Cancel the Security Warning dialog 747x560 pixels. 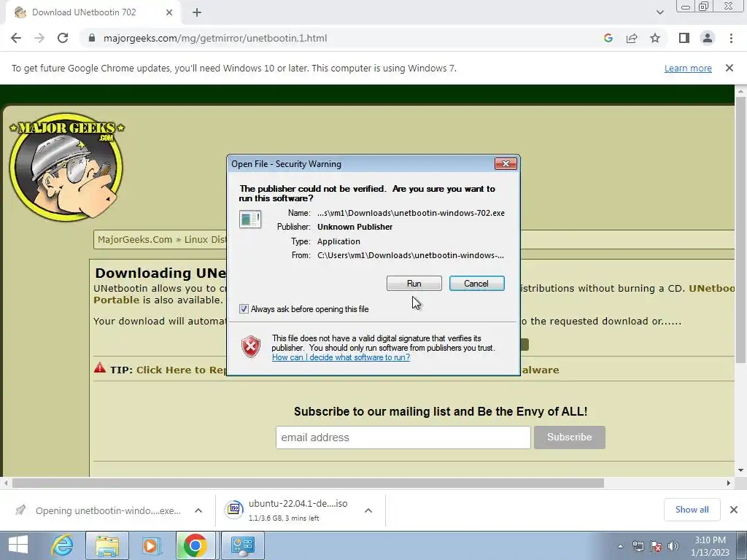(476, 284)
